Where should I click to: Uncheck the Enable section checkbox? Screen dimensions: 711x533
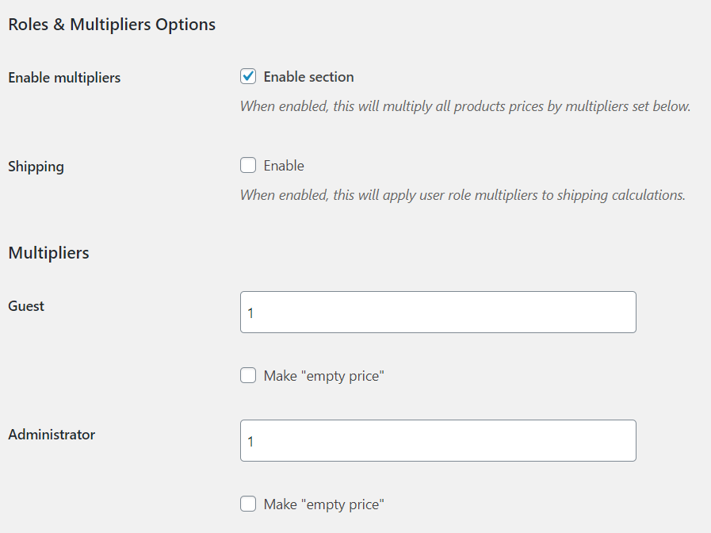coord(248,76)
